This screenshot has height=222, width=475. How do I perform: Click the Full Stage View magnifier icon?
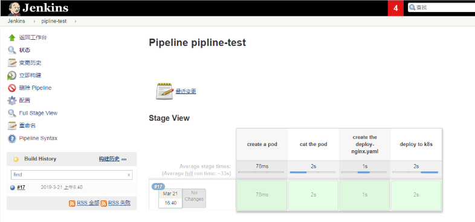[x=12, y=113]
